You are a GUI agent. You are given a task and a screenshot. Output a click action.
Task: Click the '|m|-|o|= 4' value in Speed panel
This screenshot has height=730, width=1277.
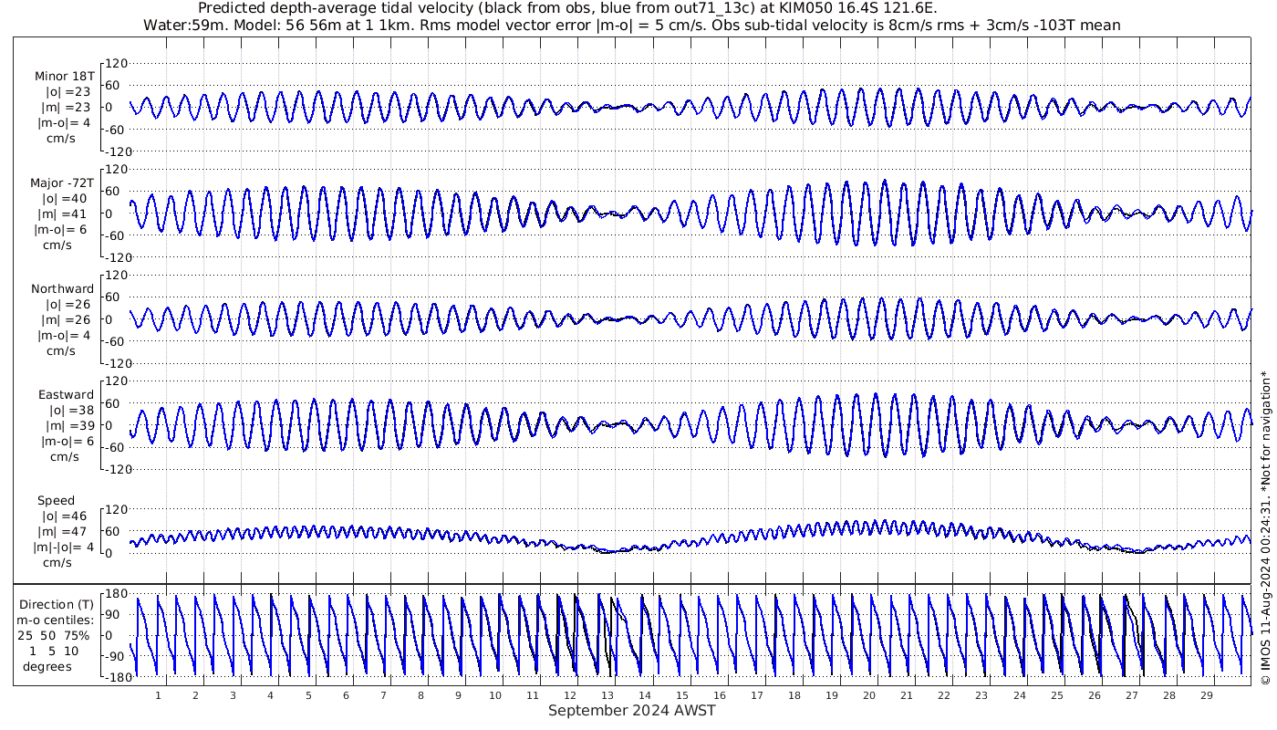(63, 547)
